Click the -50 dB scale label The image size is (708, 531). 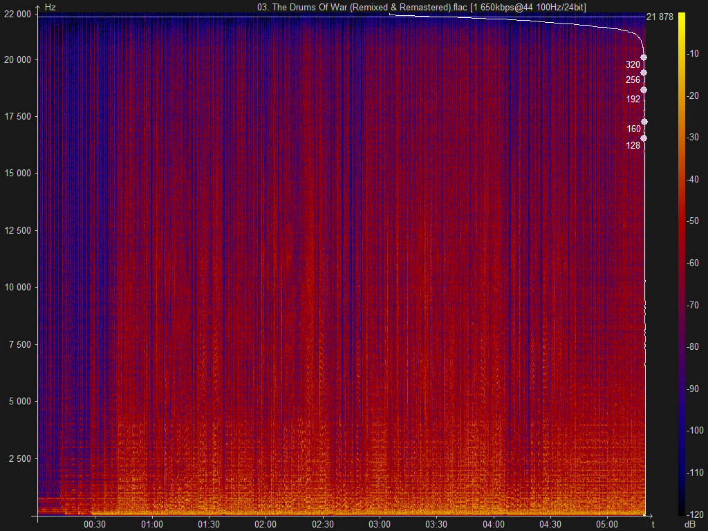pos(693,221)
